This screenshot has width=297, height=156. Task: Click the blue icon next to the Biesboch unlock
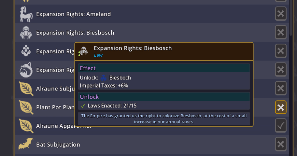(104, 78)
